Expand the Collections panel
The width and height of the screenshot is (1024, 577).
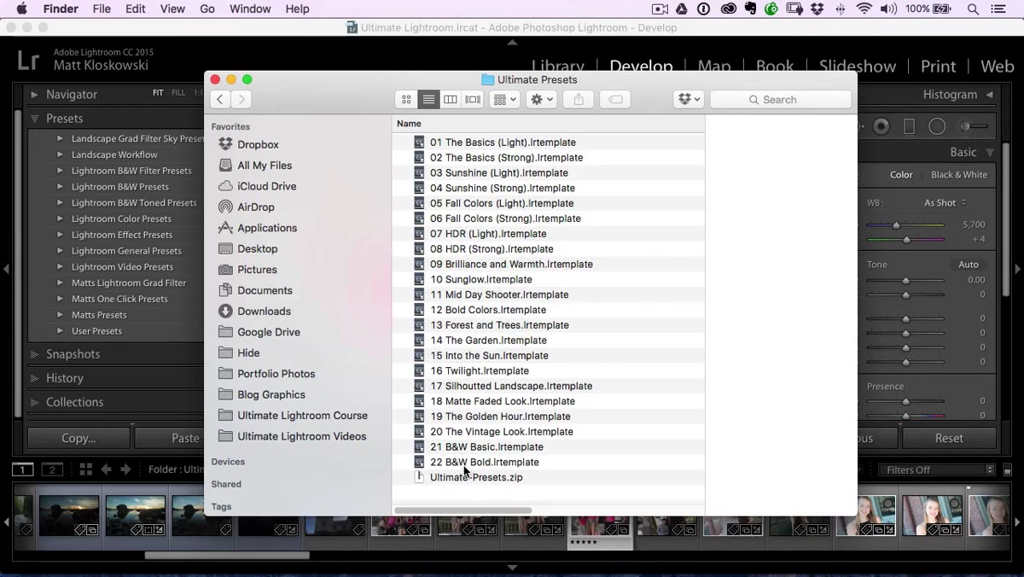34,402
